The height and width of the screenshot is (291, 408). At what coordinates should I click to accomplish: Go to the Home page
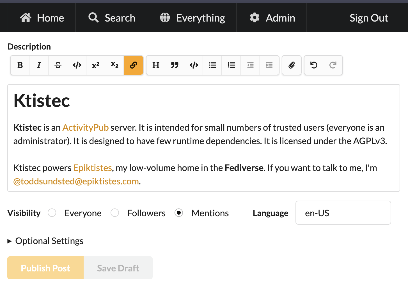click(42, 18)
